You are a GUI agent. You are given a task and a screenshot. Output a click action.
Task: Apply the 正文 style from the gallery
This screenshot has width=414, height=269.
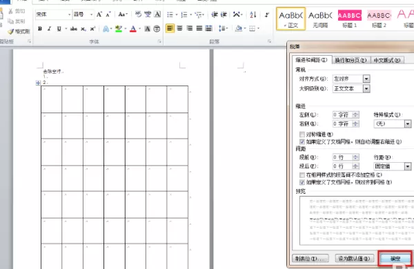pyautogui.click(x=290, y=19)
